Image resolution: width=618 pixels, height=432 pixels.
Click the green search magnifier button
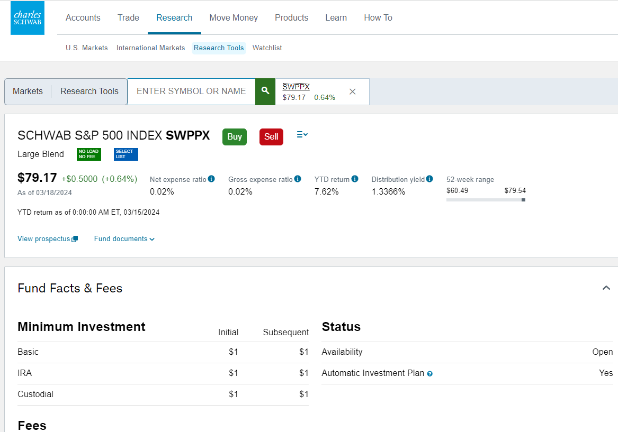click(265, 91)
